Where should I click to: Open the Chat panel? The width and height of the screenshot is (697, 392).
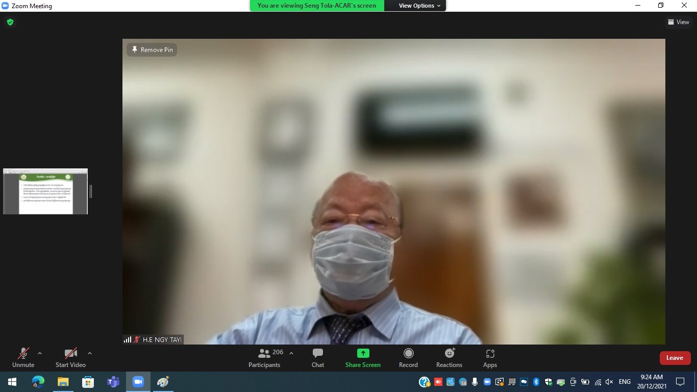[317, 358]
